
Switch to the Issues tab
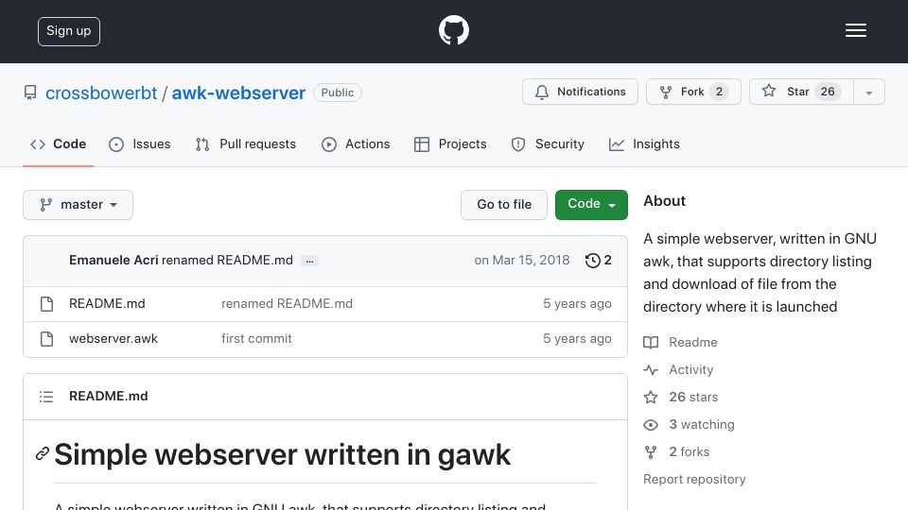140,144
